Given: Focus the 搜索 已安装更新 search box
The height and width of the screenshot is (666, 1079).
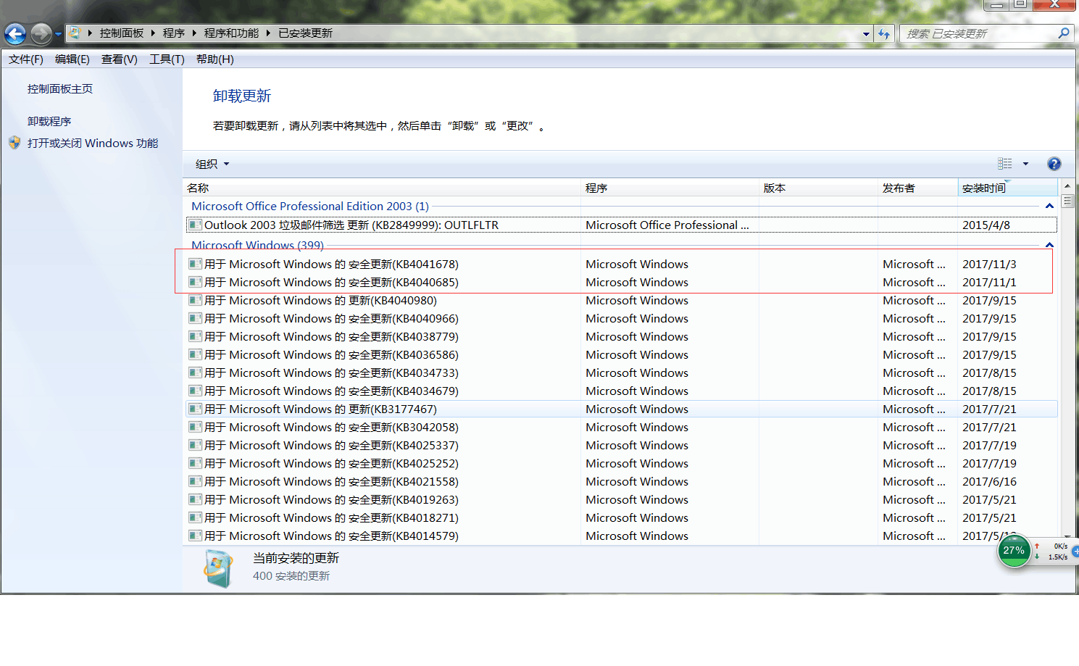Looking at the screenshot, I should click(x=978, y=34).
